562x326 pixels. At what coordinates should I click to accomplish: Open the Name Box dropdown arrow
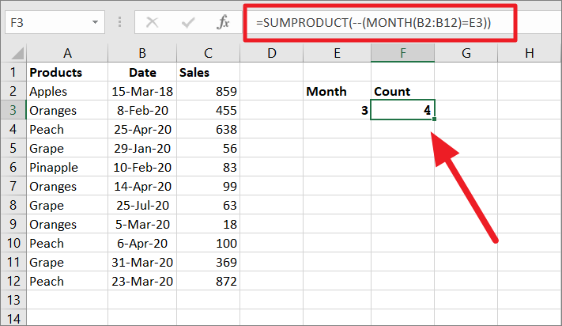coord(95,22)
